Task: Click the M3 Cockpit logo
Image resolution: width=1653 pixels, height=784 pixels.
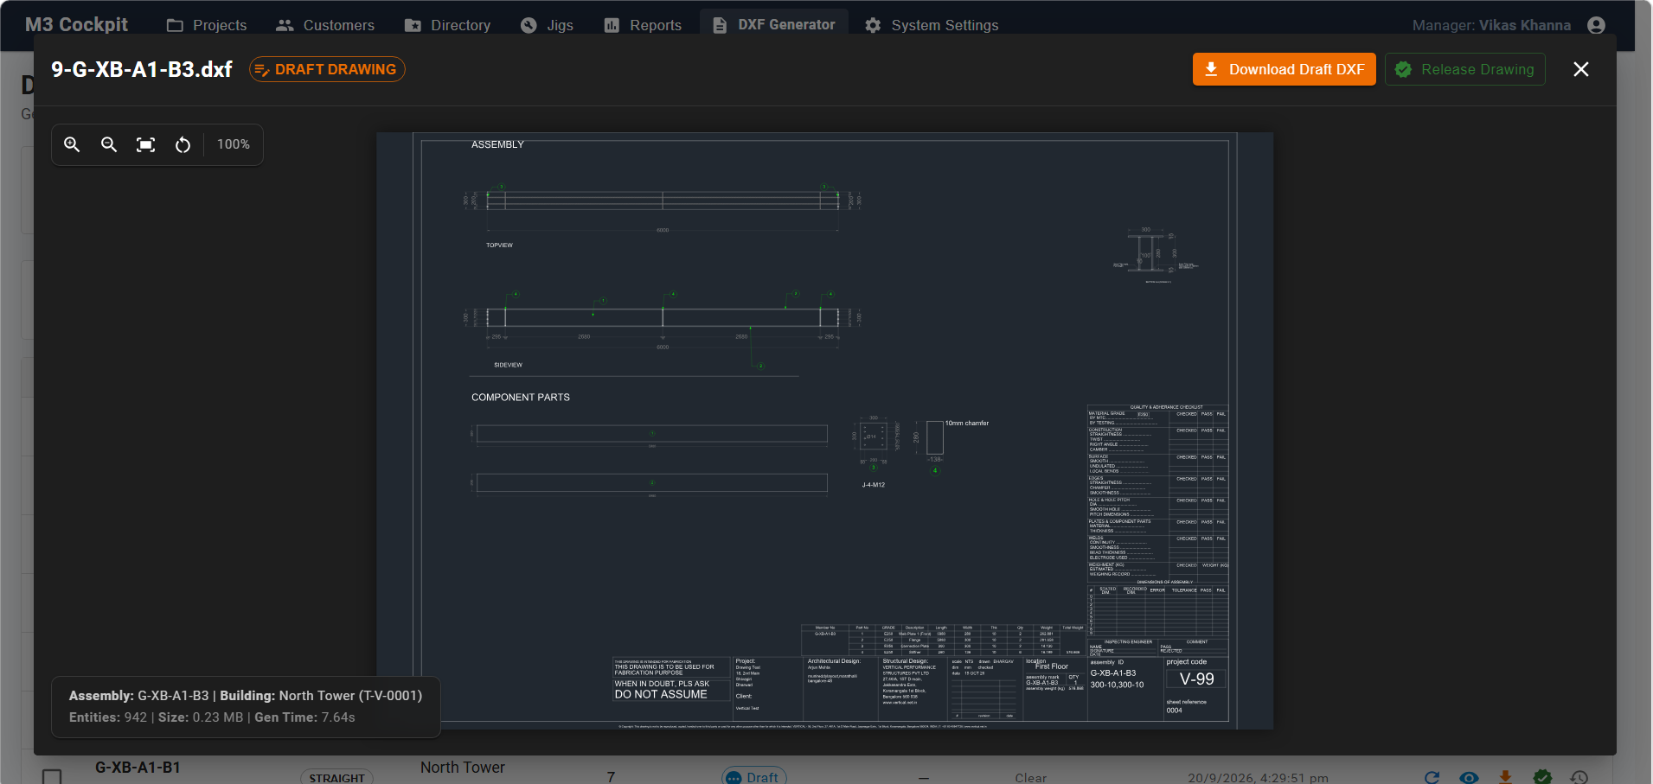Action: click(x=76, y=24)
